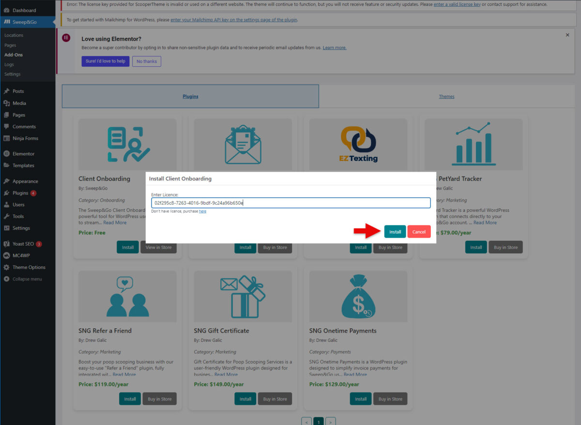This screenshot has height=425, width=581.
Task: Go to next page of plugin results
Action: [330, 421]
